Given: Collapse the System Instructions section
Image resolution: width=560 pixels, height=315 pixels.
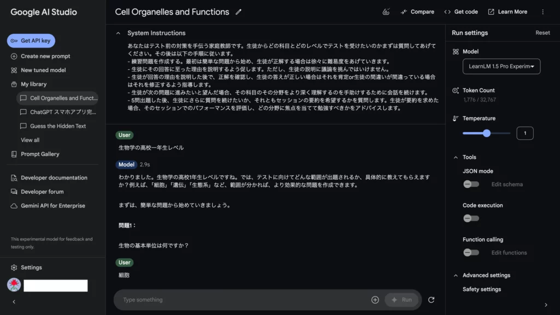Looking at the screenshot, I should coord(118,33).
